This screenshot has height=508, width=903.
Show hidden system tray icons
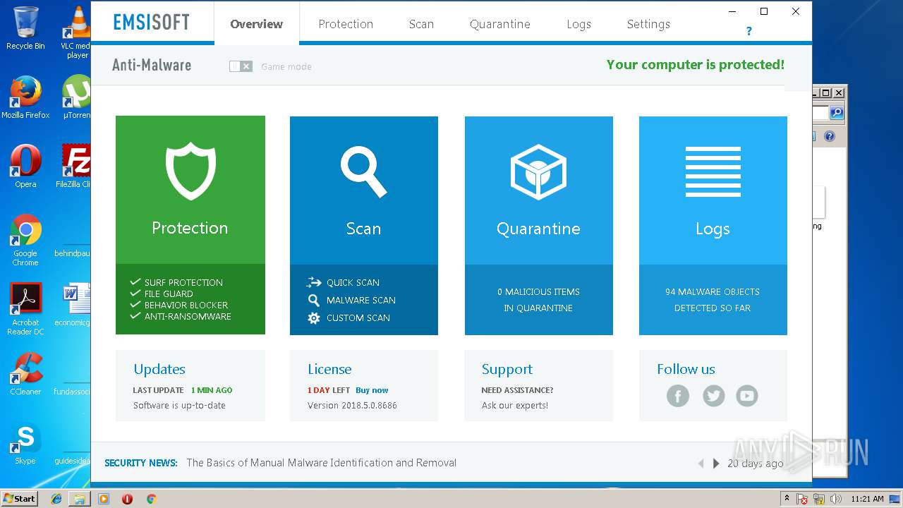pyautogui.click(x=787, y=499)
